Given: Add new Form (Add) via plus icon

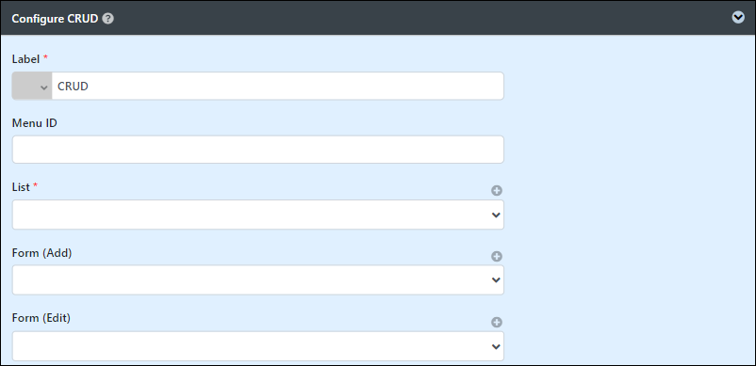Looking at the screenshot, I should pyautogui.click(x=497, y=256).
